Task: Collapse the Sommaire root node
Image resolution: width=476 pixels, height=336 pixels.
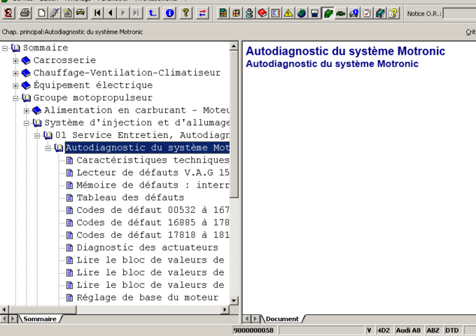Action: coord(5,48)
